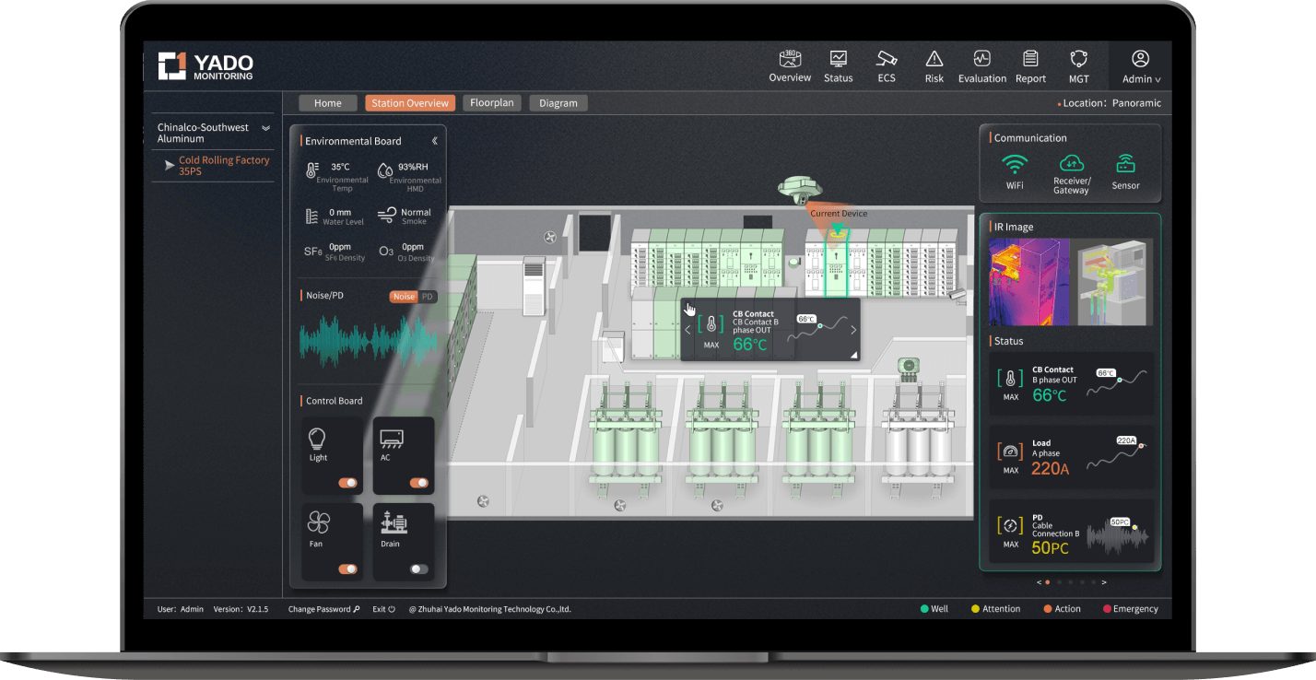This screenshot has width=1316, height=680.
Task: Click the thermal IR image thumbnail
Action: 1029,282
